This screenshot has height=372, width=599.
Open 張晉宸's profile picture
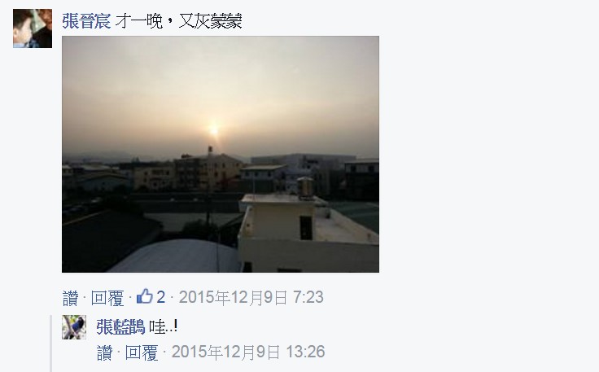pos(33,28)
